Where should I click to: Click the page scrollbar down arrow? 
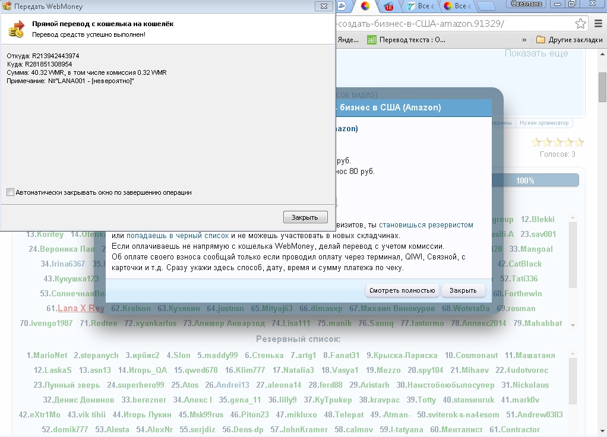click(x=602, y=431)
